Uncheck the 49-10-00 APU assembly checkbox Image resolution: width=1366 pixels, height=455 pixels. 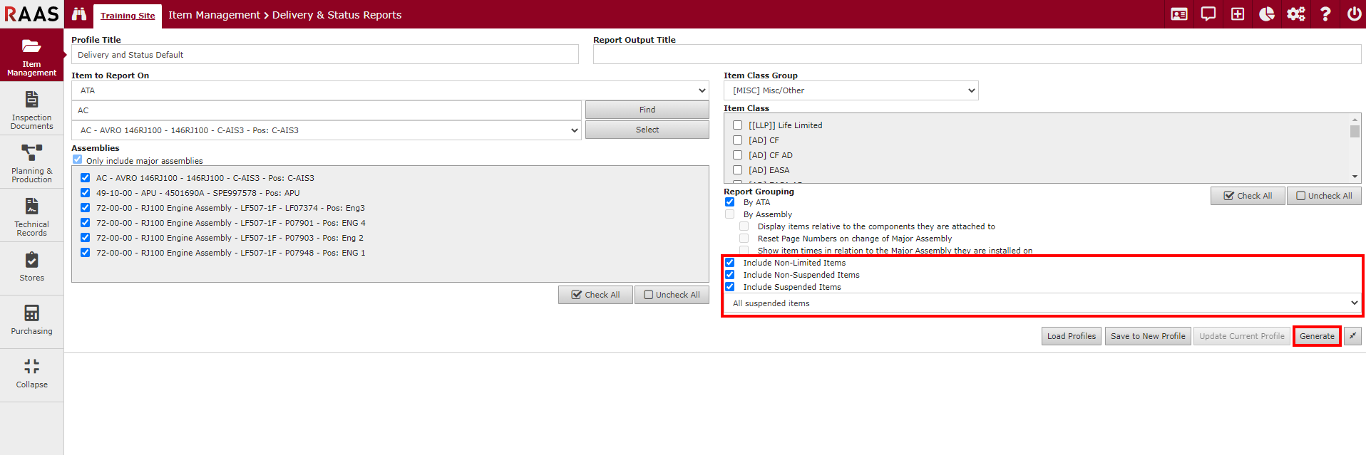click(86, 193)
